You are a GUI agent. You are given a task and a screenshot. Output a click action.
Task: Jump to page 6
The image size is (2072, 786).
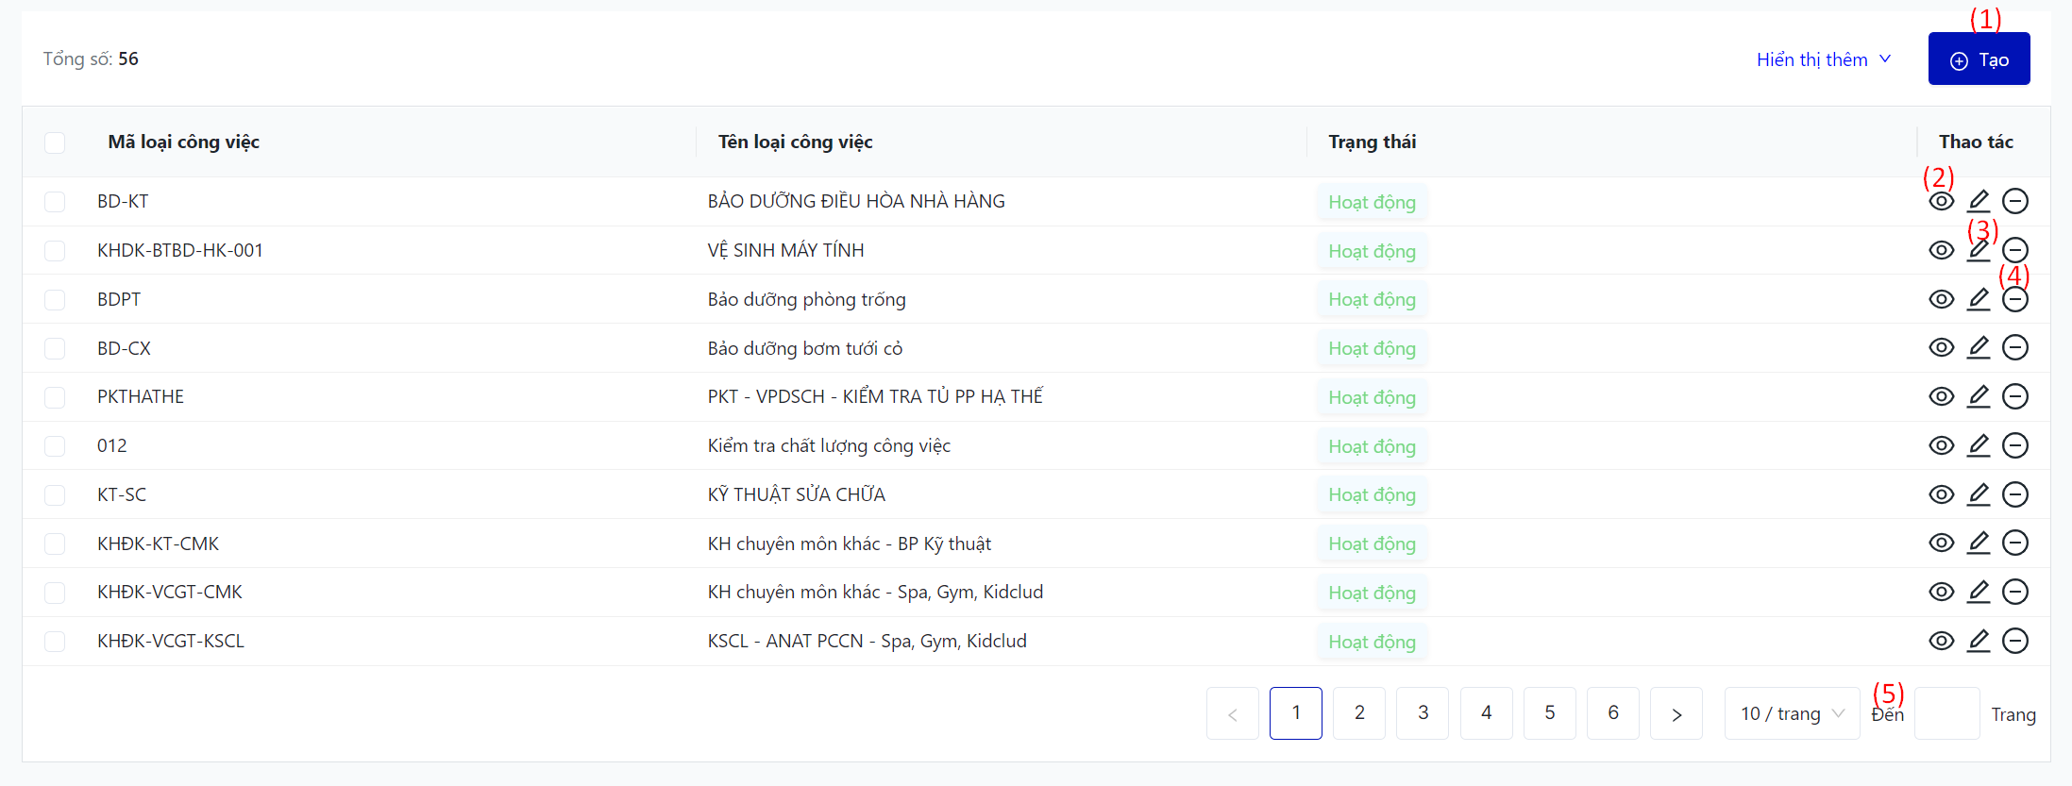point(1612,713)
